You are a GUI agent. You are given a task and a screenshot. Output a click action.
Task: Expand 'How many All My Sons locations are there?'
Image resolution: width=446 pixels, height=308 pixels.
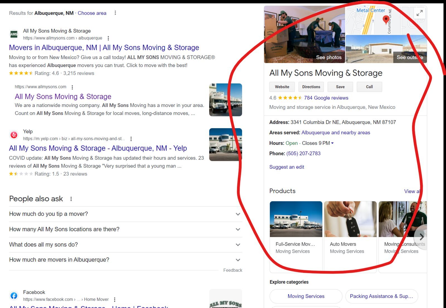[x=125, y=229]
